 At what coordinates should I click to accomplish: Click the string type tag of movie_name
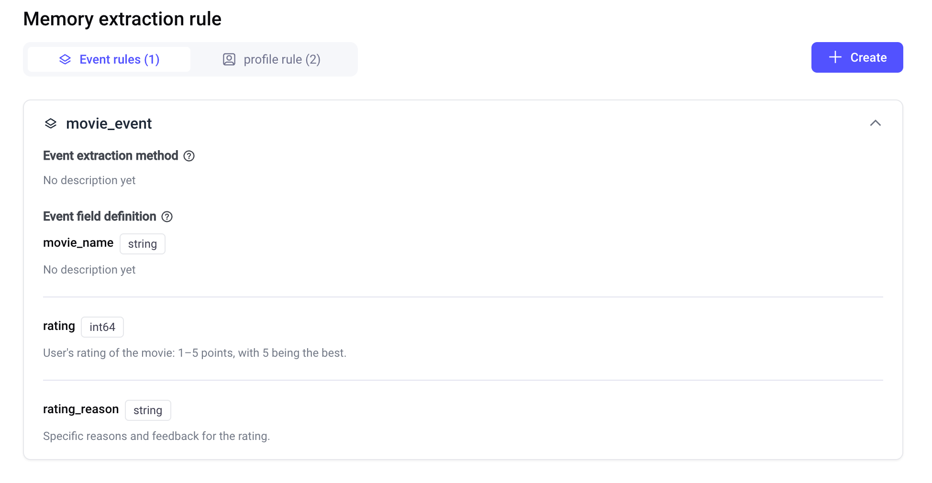coord(142,244)
